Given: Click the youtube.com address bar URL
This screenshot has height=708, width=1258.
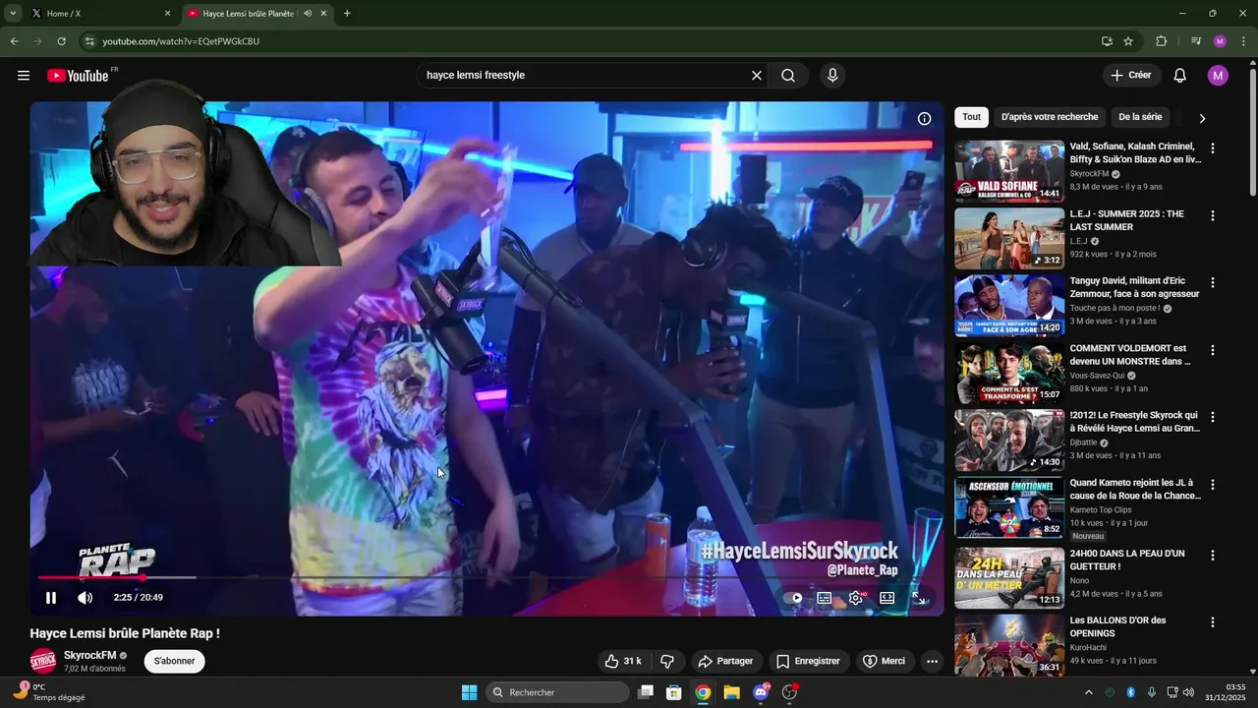Looking at the screenshot, I should [181, 41].
